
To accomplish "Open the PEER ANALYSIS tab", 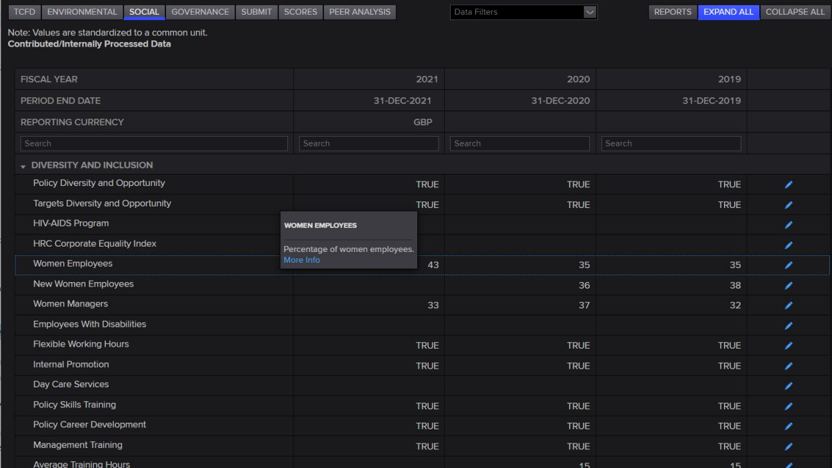I will click(359, 11).
